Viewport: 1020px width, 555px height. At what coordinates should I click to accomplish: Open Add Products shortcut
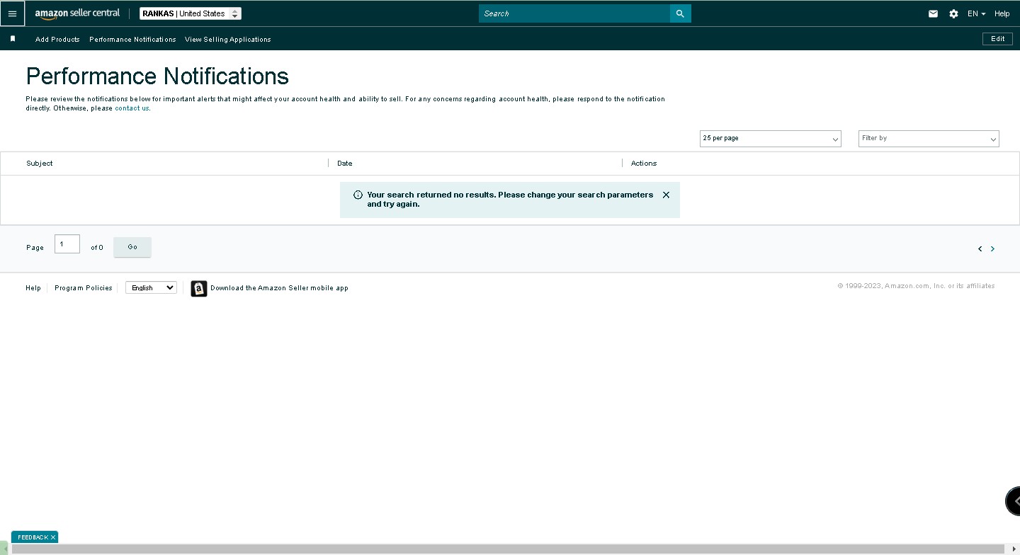click(x=57, y=40)
